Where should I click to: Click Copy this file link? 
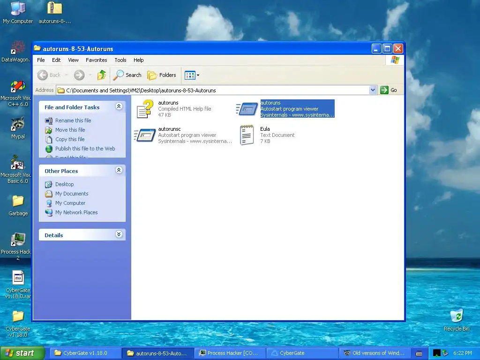(x=70, y=139)
